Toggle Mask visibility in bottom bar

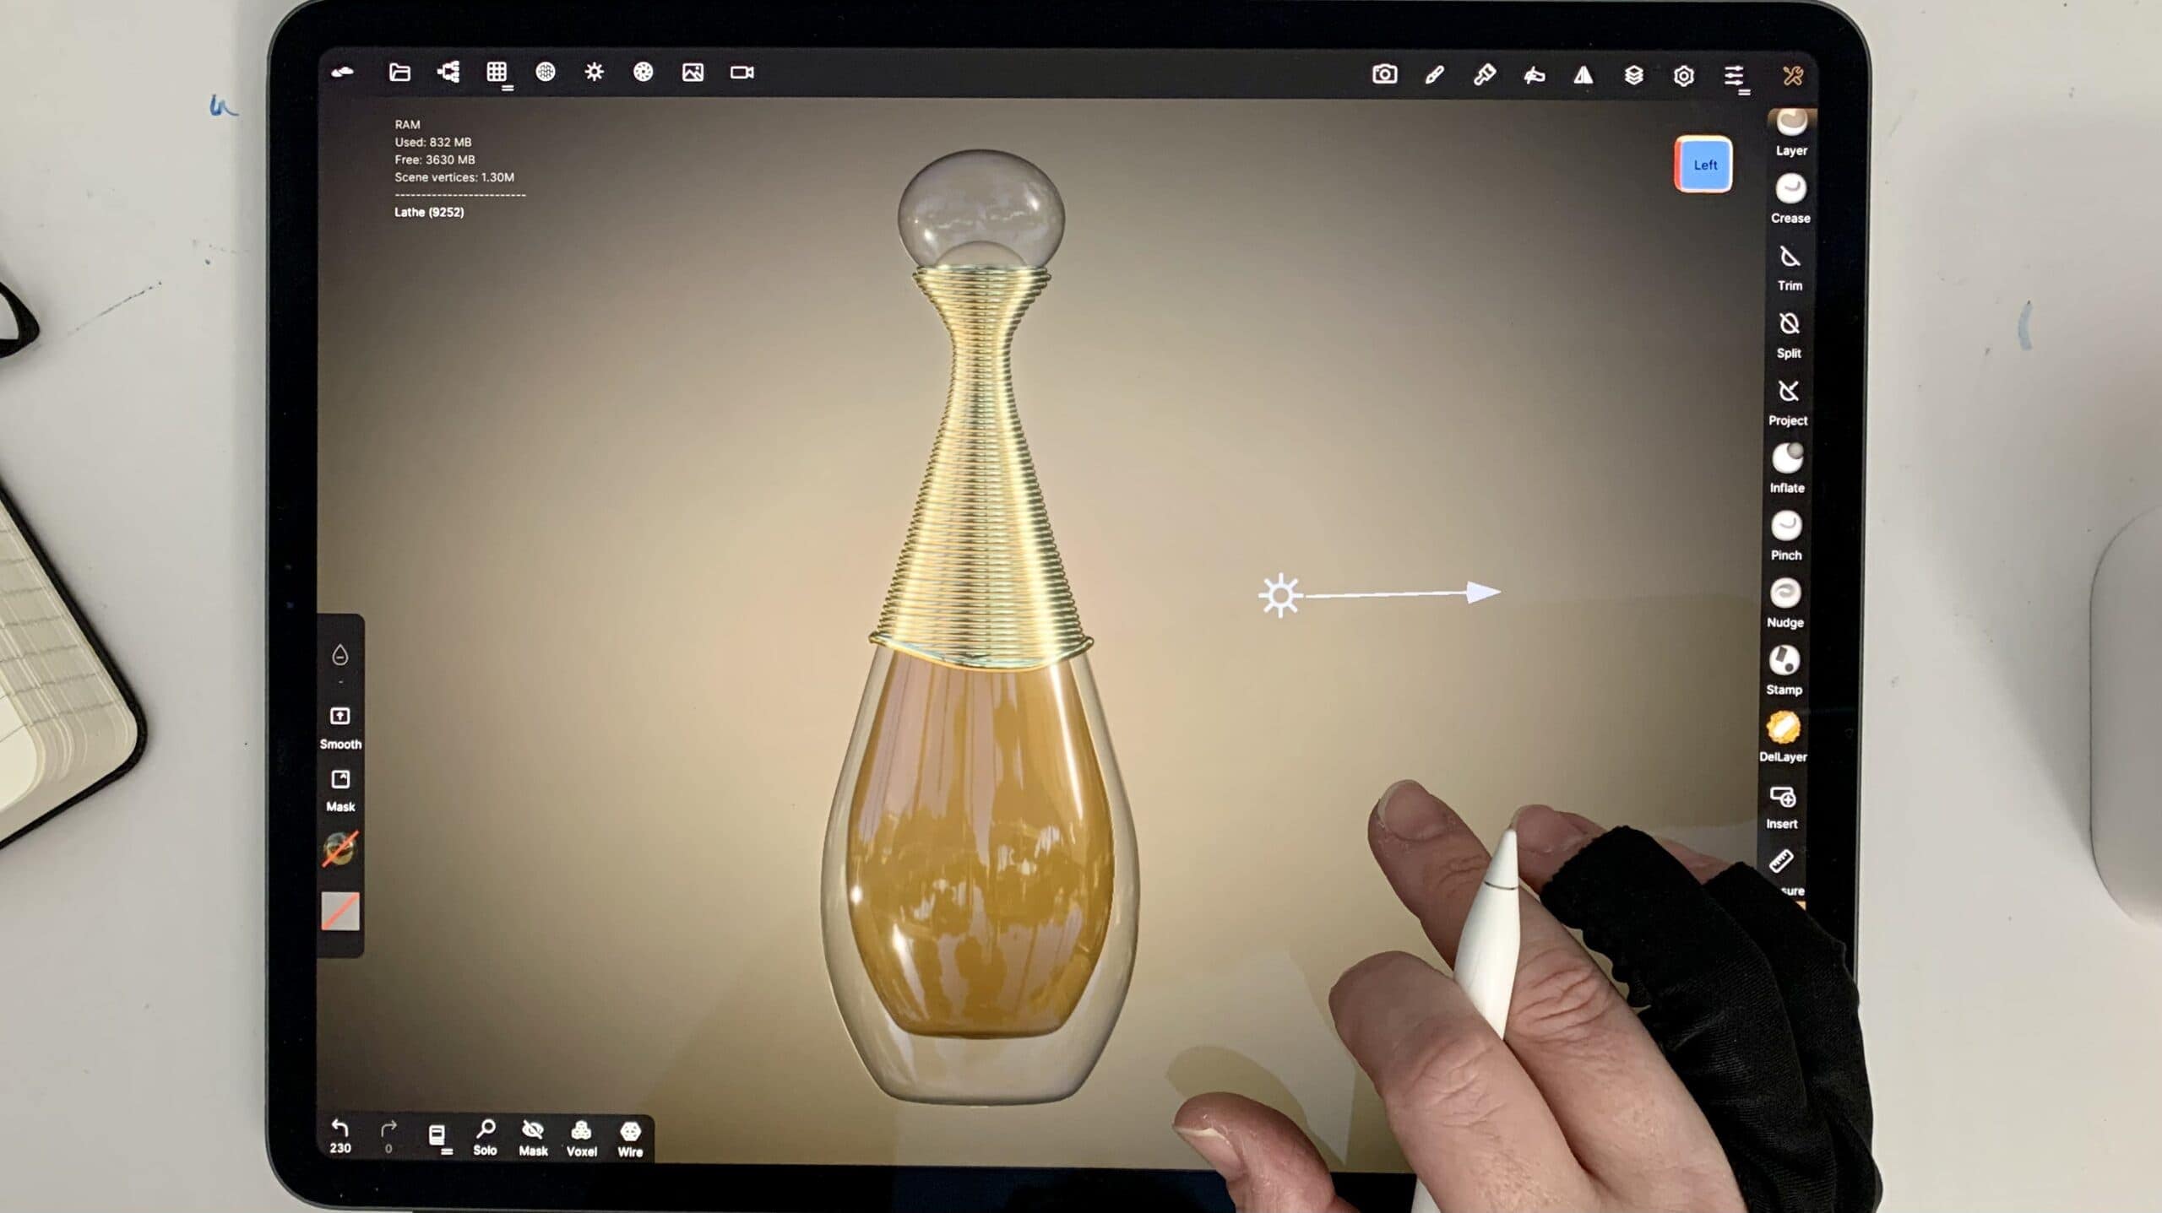[x=533, y=1132]
